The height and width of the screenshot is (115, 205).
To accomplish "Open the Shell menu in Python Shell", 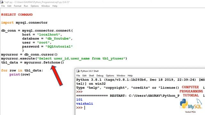I will 91,76.
